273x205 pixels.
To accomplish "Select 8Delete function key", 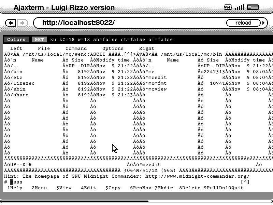I will point(190,188).
